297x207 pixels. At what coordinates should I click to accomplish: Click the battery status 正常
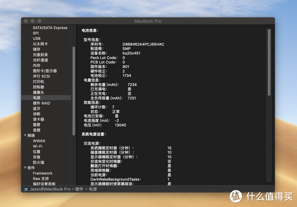click(x=116, y=112)
